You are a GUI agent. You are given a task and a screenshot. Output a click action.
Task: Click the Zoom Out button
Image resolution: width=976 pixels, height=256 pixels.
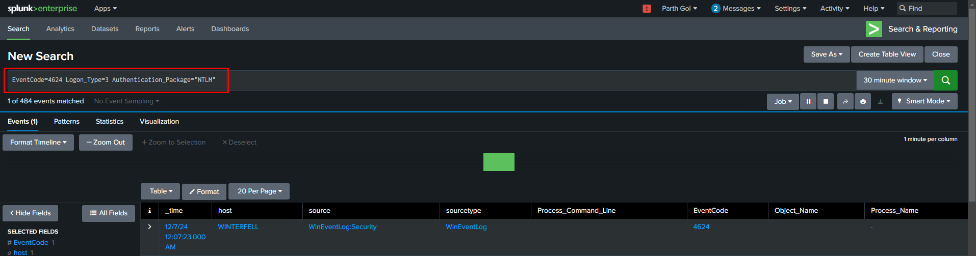(106, 143)
